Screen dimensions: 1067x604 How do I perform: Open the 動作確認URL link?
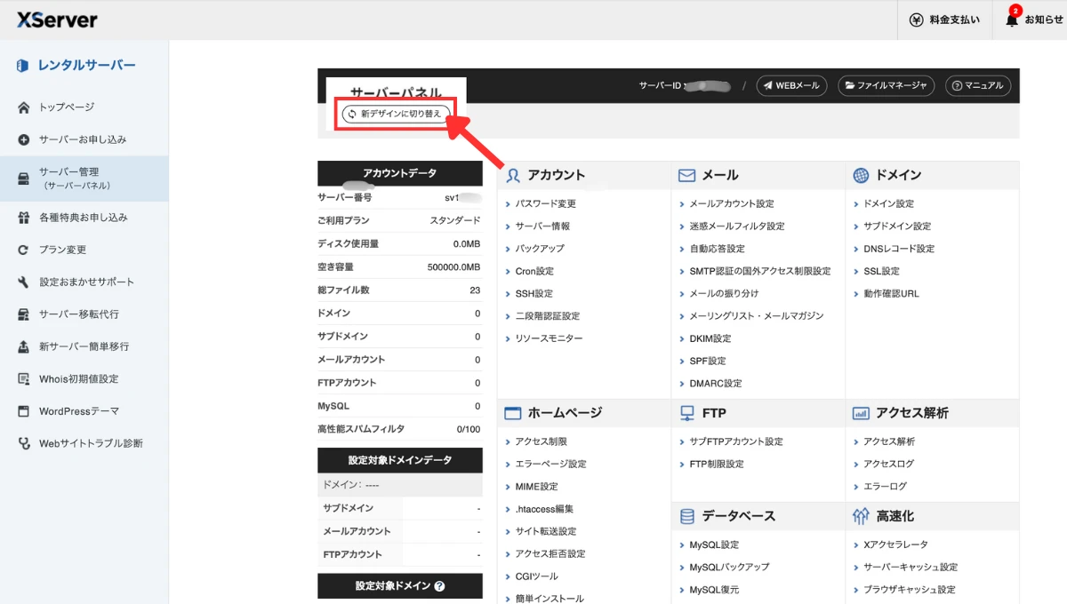click(x=892, y=293)
